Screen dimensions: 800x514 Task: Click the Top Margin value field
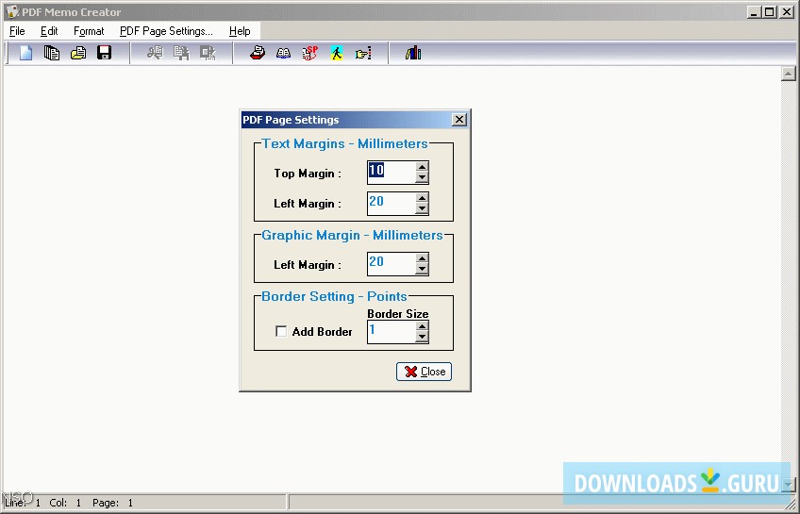tap(392, 173)
